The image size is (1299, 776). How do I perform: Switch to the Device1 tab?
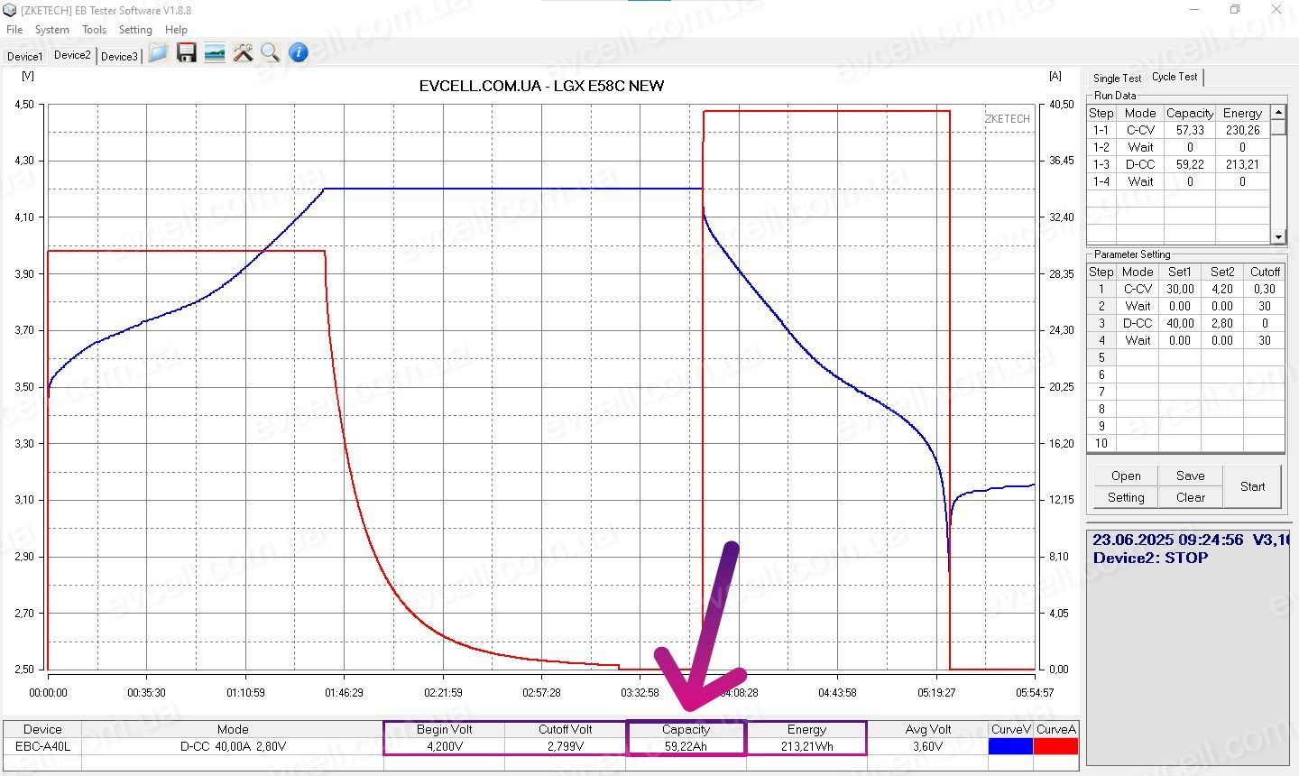24,57
